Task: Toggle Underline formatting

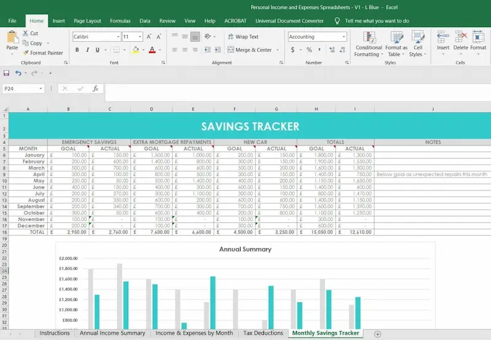Action: coord(98,50)
